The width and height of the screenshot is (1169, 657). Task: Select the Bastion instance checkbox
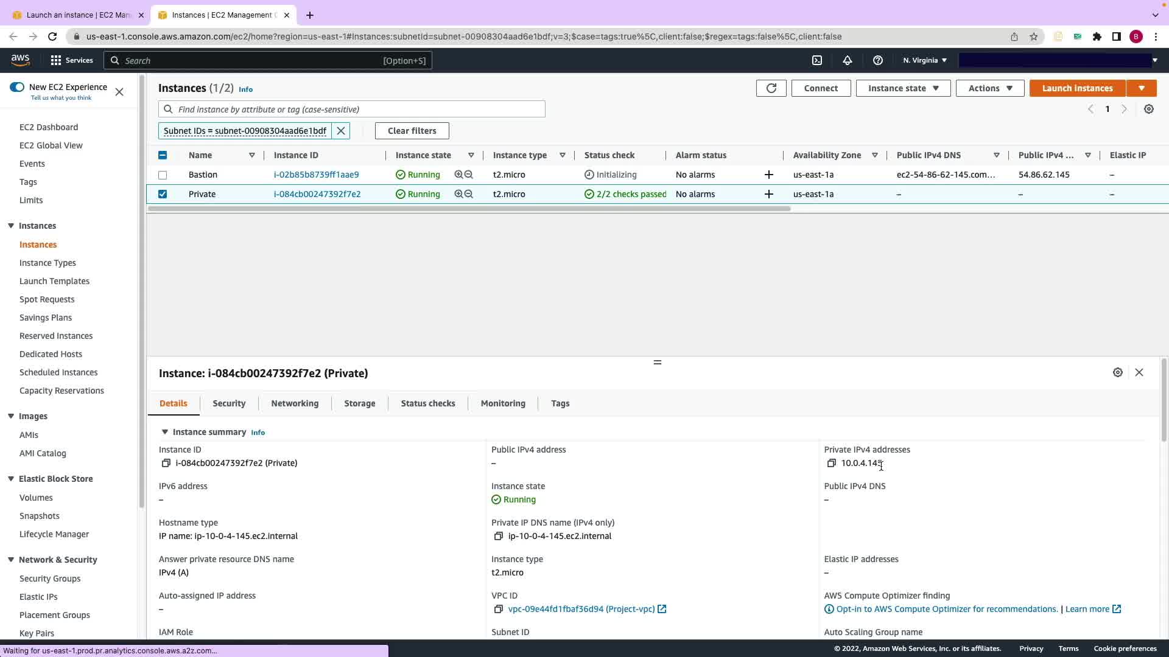(x=163, y=175)
